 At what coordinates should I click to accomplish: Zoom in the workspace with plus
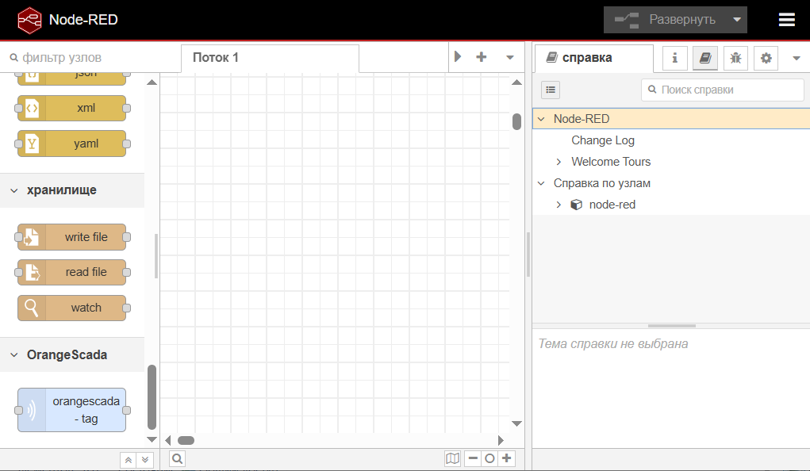(507, 458)
